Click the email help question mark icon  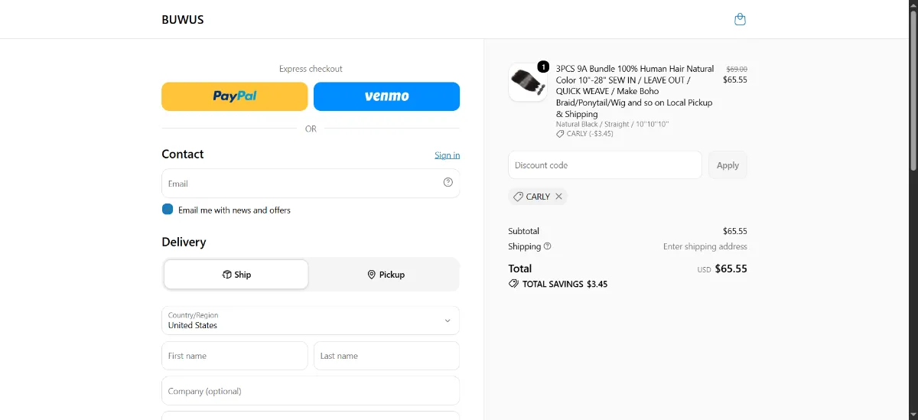click(x=448, y=182)
